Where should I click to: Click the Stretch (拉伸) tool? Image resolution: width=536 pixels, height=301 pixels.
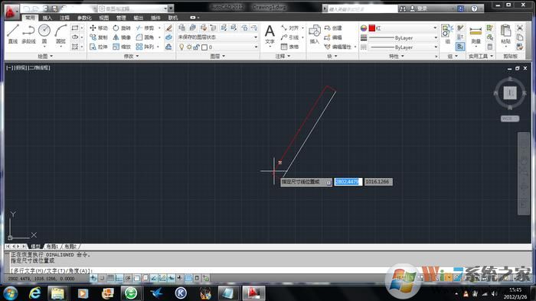click(x=99, y=47)
